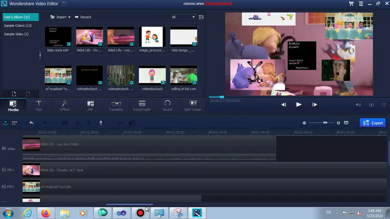Select the Baby kata edit clip
The height and width of the screenshot is (219, 390).
pos(58,37)
